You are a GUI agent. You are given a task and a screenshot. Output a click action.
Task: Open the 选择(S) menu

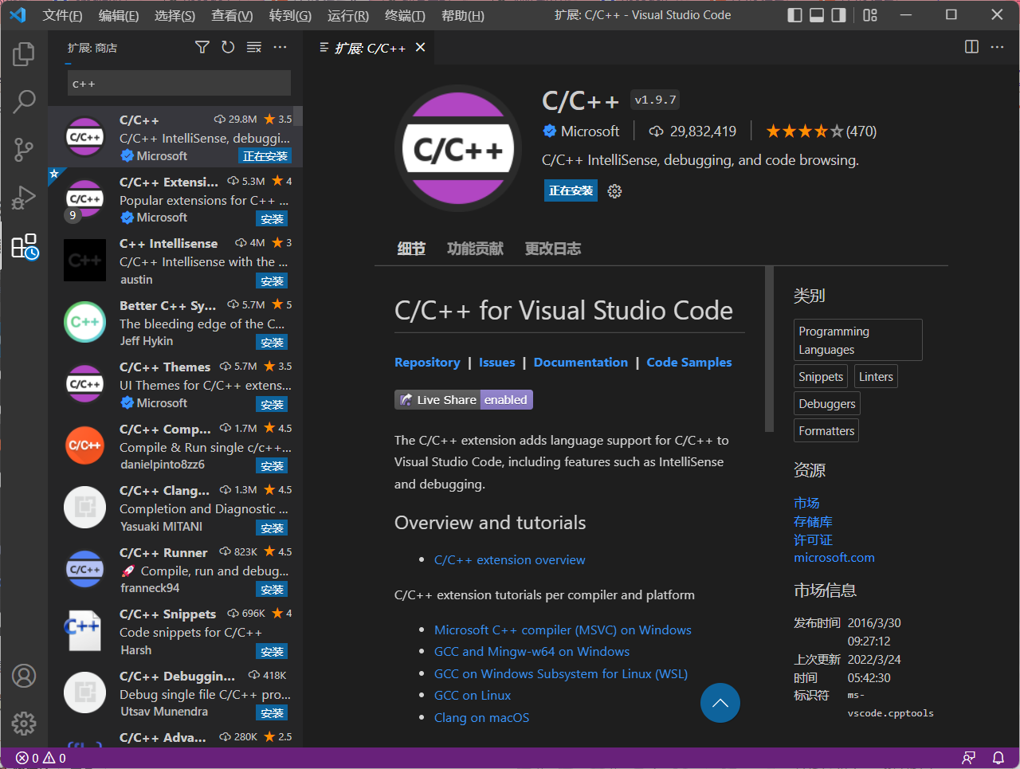(175, 15)
